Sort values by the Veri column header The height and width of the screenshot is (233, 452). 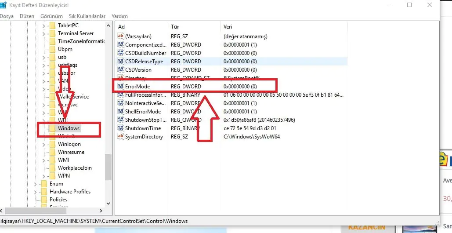(x=228, y=27)
